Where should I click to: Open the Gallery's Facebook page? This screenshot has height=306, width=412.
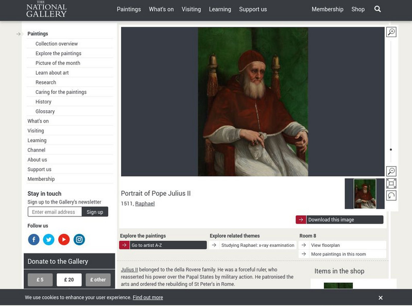point(33,240)
